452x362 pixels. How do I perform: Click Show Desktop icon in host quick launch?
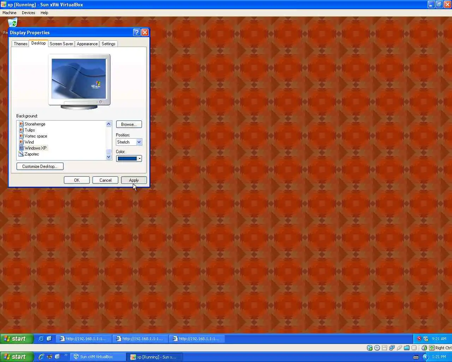tap(57, 357)
